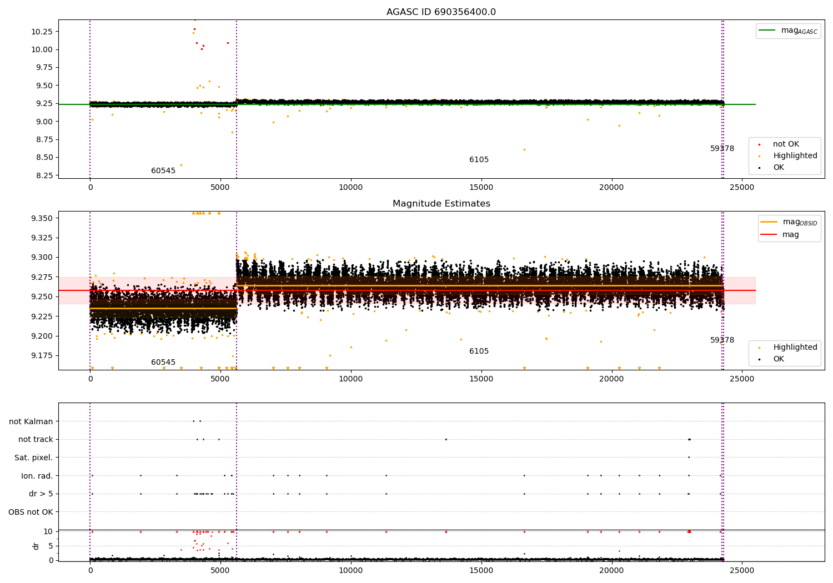This screenshot has height=583, width=833.
Task: Click 'OK' legend entry in middle plot
Action: point(772,359)
